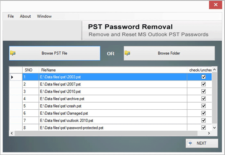
Task: Select file path E:\Data files\pst\Damaged.pst
Action: [64, 113]
